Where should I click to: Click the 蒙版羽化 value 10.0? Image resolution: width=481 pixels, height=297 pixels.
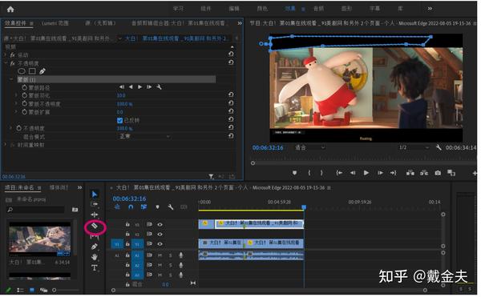[121, 95]
